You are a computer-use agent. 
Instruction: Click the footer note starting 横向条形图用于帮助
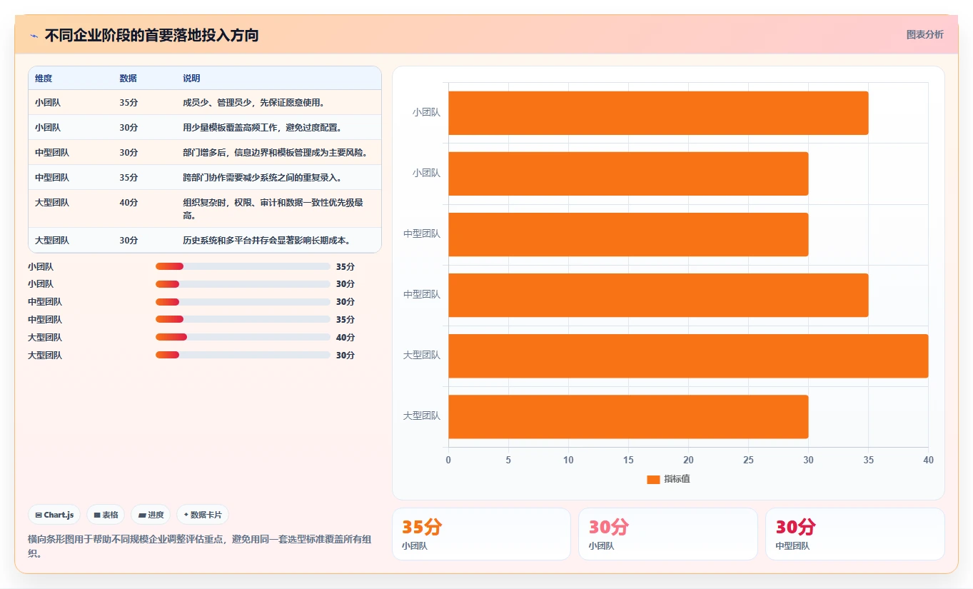[200, 546]
